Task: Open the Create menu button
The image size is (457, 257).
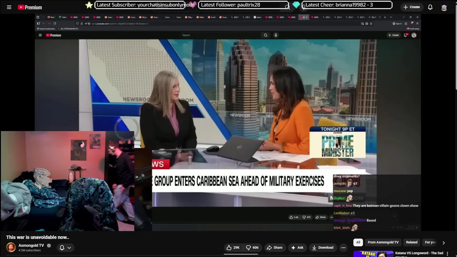Action: 411,7
